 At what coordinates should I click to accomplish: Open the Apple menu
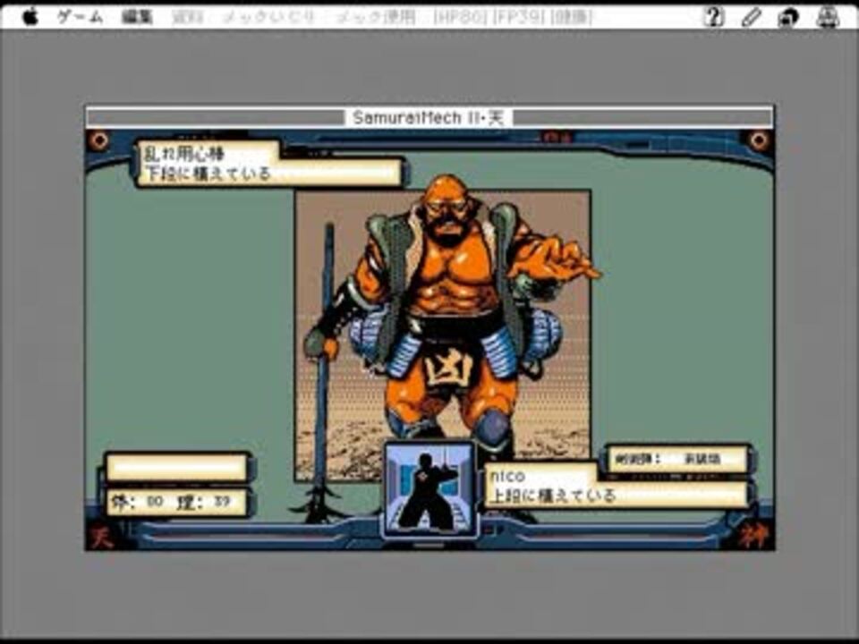(x=30, y=17)
